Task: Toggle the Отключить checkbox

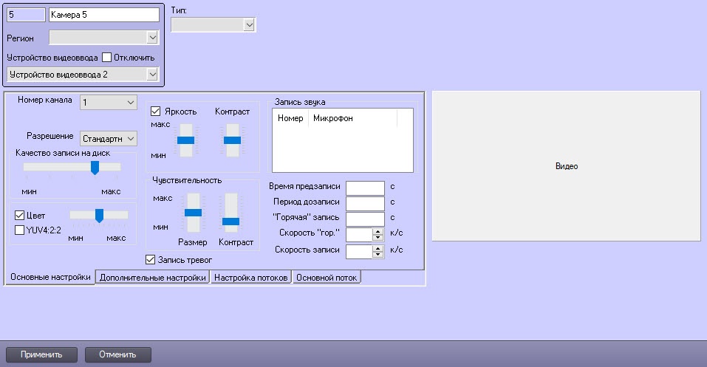Action: coord(106,58)
